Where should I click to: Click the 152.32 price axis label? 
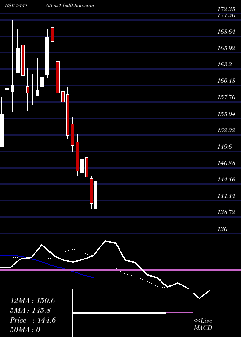coord(227,130)
